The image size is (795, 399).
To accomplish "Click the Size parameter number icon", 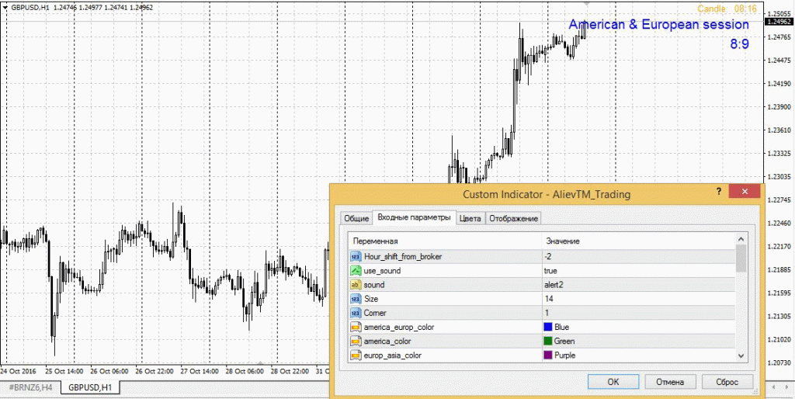I will click(356, 299).
